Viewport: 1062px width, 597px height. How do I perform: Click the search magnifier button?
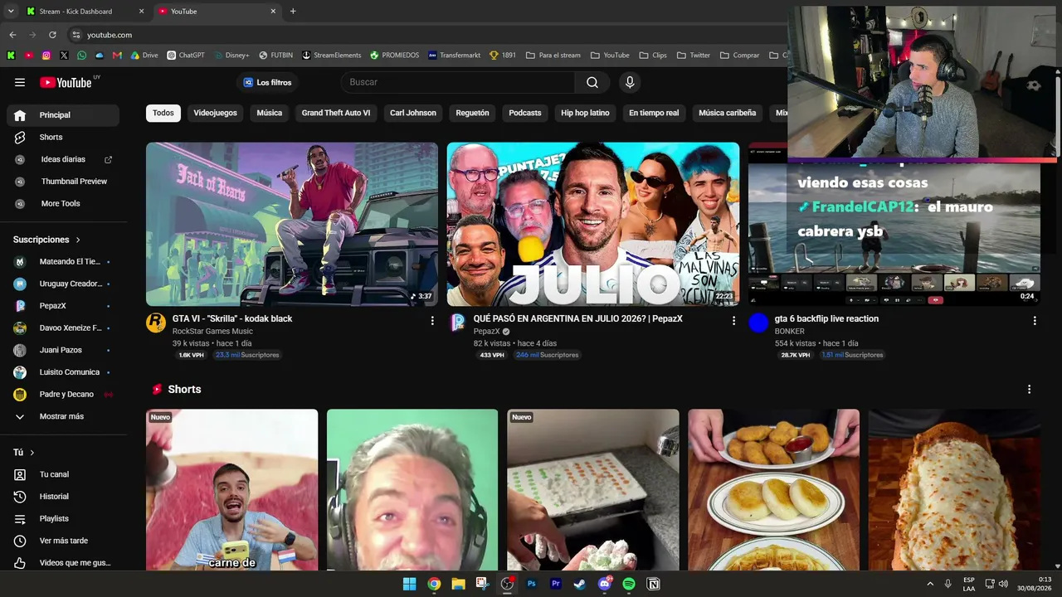click(592, 82)
